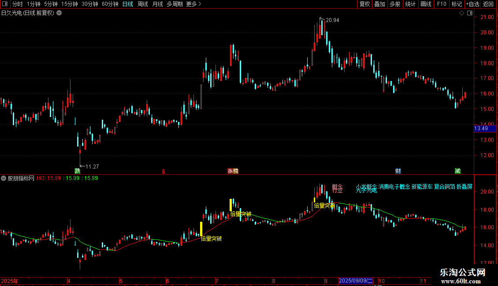
Task: Click the red S signal marker
Action: coord(164,172)
